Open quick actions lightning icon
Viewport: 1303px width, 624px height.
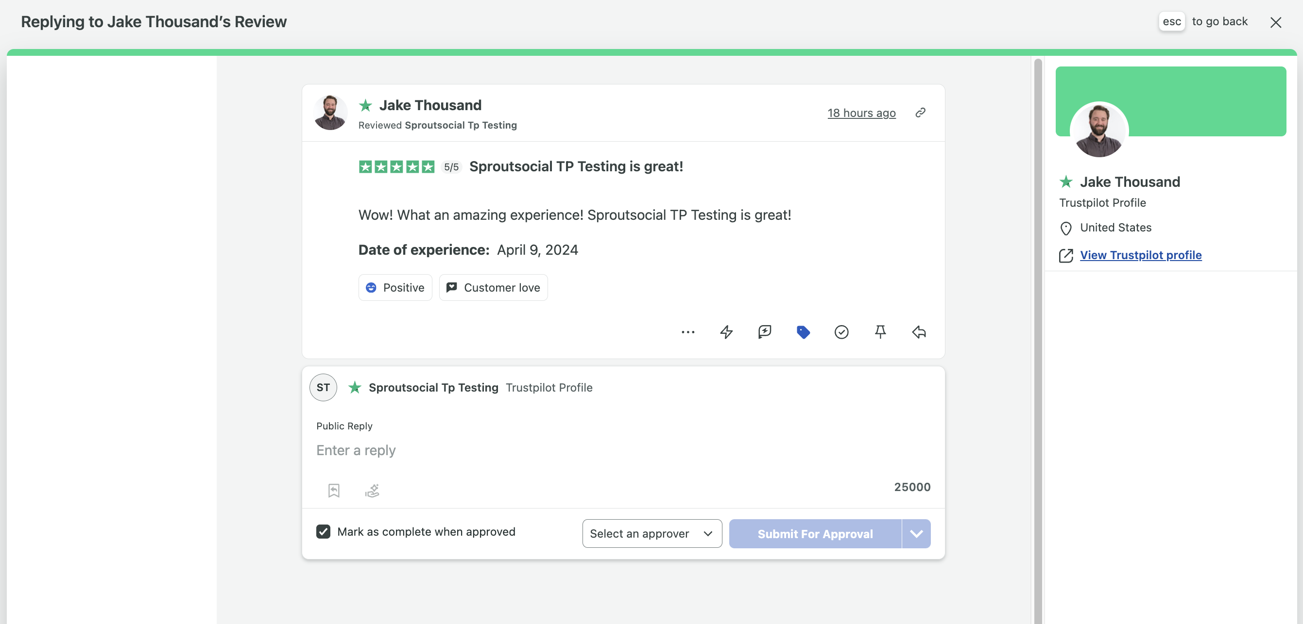coord(726,332)
